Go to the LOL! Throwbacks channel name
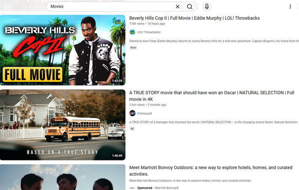This screenshot has width=299, height=190. click(149, 32)
